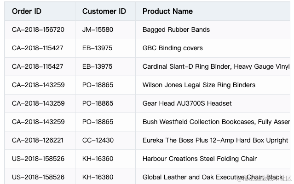This screenshot has height=184, width=294.
Task: Select the PO-18865 cell beside Gear Head
Action: 105,103
